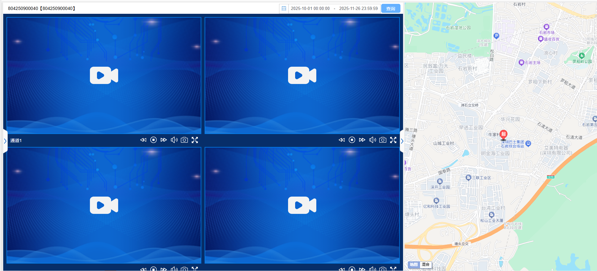Viewport: 597px width, 271px height.
Task: Click the rewind icon under channel 1
Action: coord(143,140)
